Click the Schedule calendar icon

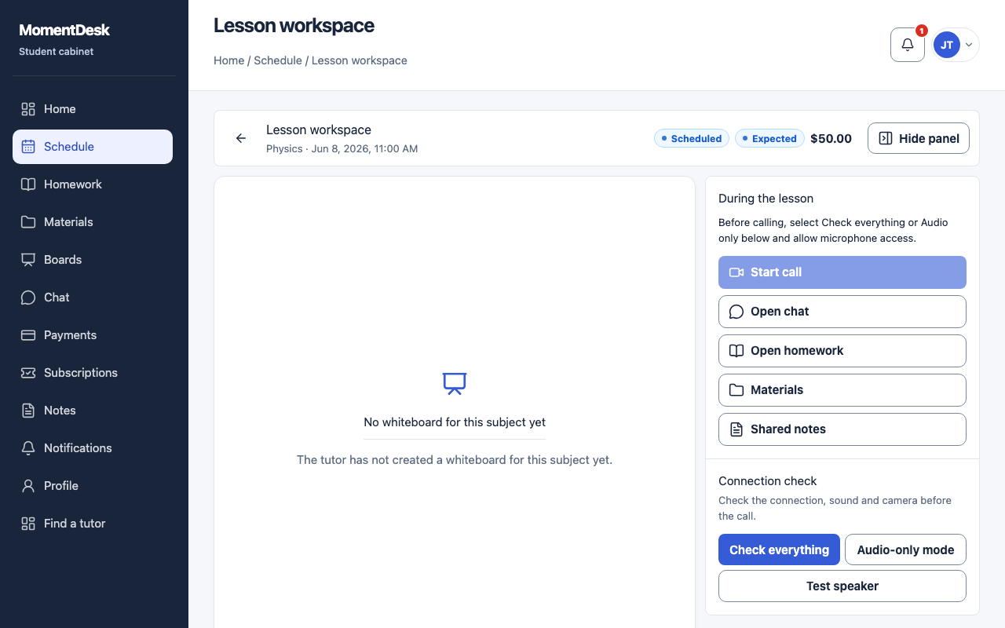pos(28,147)
